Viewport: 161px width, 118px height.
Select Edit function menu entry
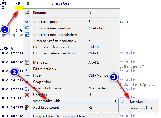coord(71,69)
